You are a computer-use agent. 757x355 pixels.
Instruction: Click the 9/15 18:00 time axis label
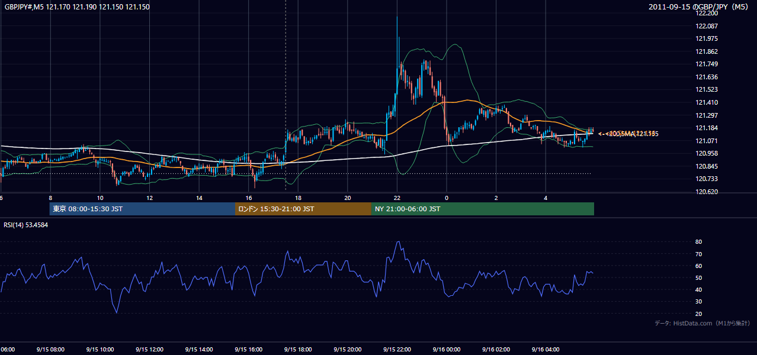click(298, 350)
